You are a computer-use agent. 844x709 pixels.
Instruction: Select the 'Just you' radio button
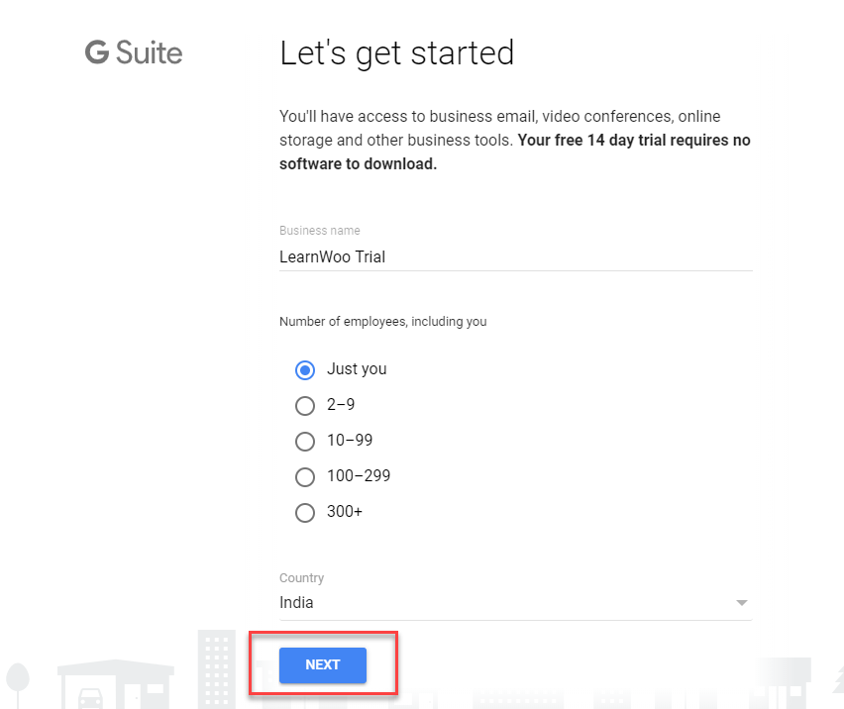click(x=305, y=370)
